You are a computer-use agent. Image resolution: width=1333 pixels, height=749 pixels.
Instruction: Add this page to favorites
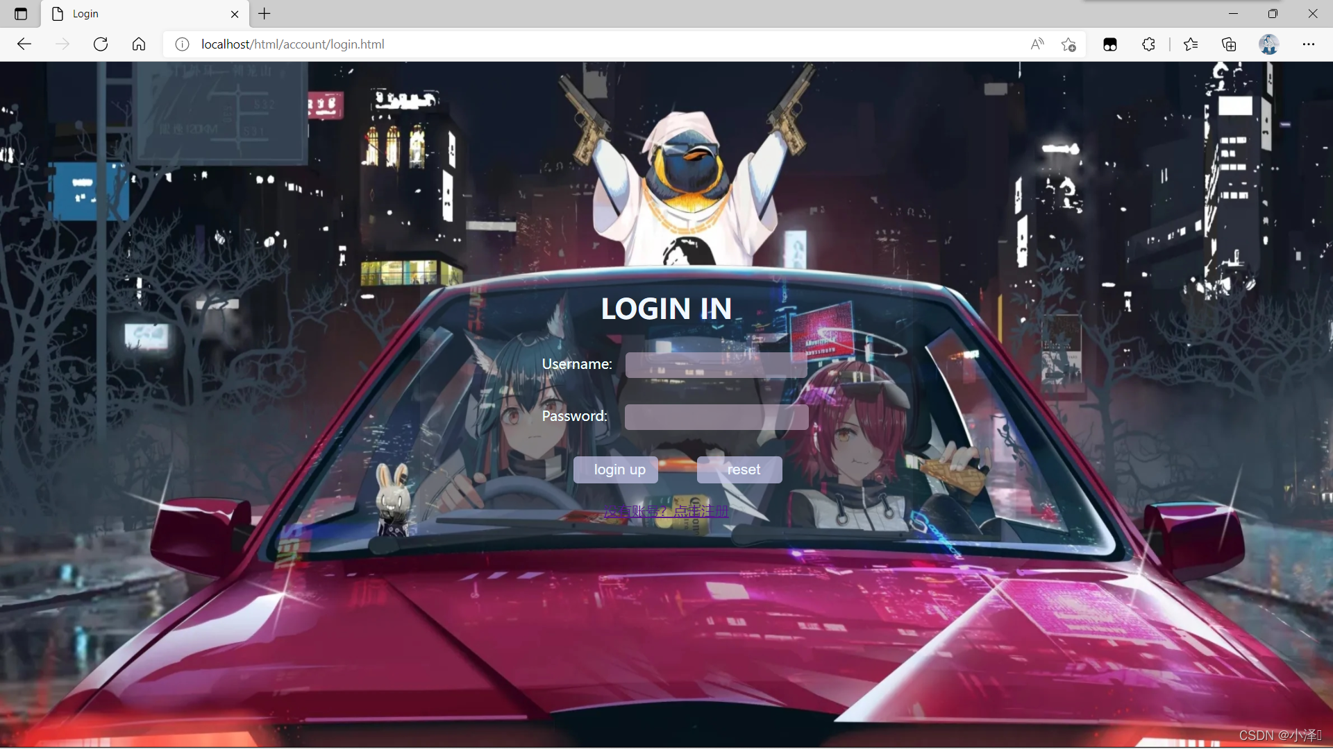(1068, 44)
